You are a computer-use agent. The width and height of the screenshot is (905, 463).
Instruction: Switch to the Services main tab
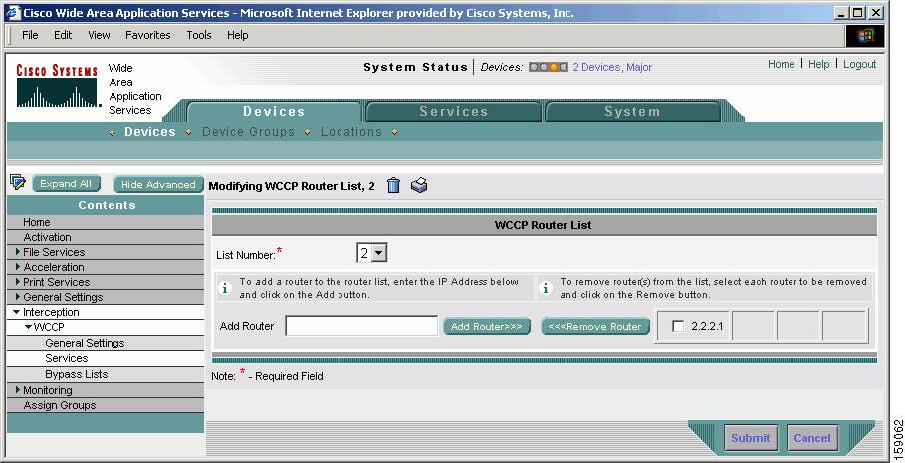[x=454, y=112]
